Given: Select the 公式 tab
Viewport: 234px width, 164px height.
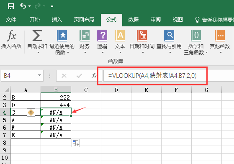Looking at the screenshot, I should pos(111,20).
